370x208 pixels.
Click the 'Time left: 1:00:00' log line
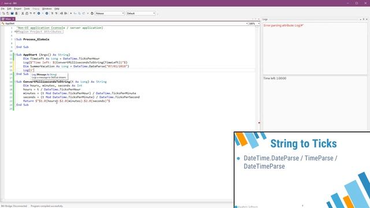tap(275, 79)
